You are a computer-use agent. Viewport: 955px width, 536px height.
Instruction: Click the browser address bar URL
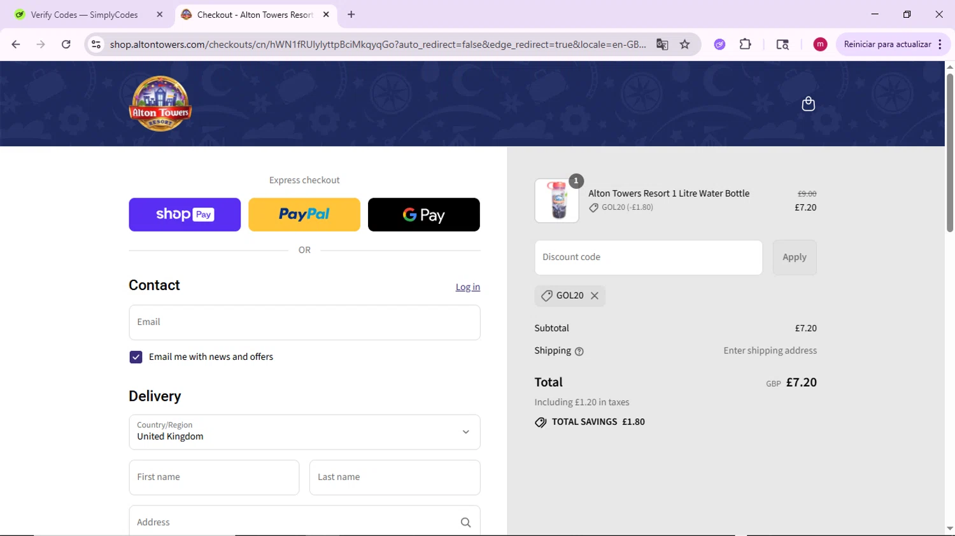378,44
